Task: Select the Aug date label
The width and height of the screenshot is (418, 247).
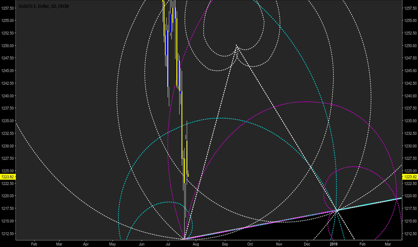Action: coord(196,244)
